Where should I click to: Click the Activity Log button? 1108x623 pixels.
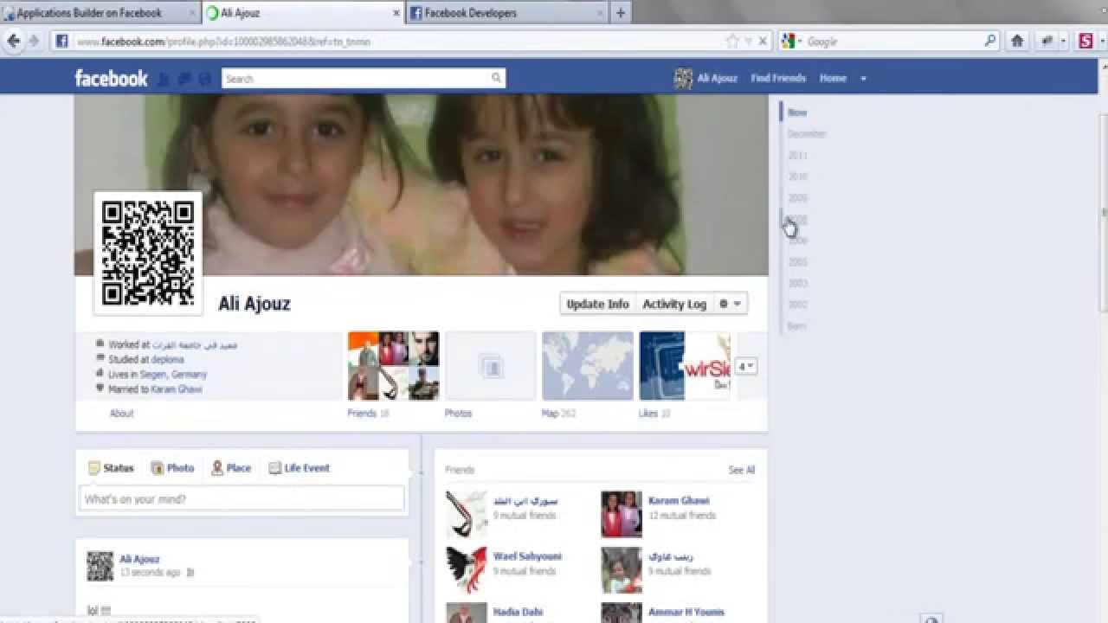674,304
